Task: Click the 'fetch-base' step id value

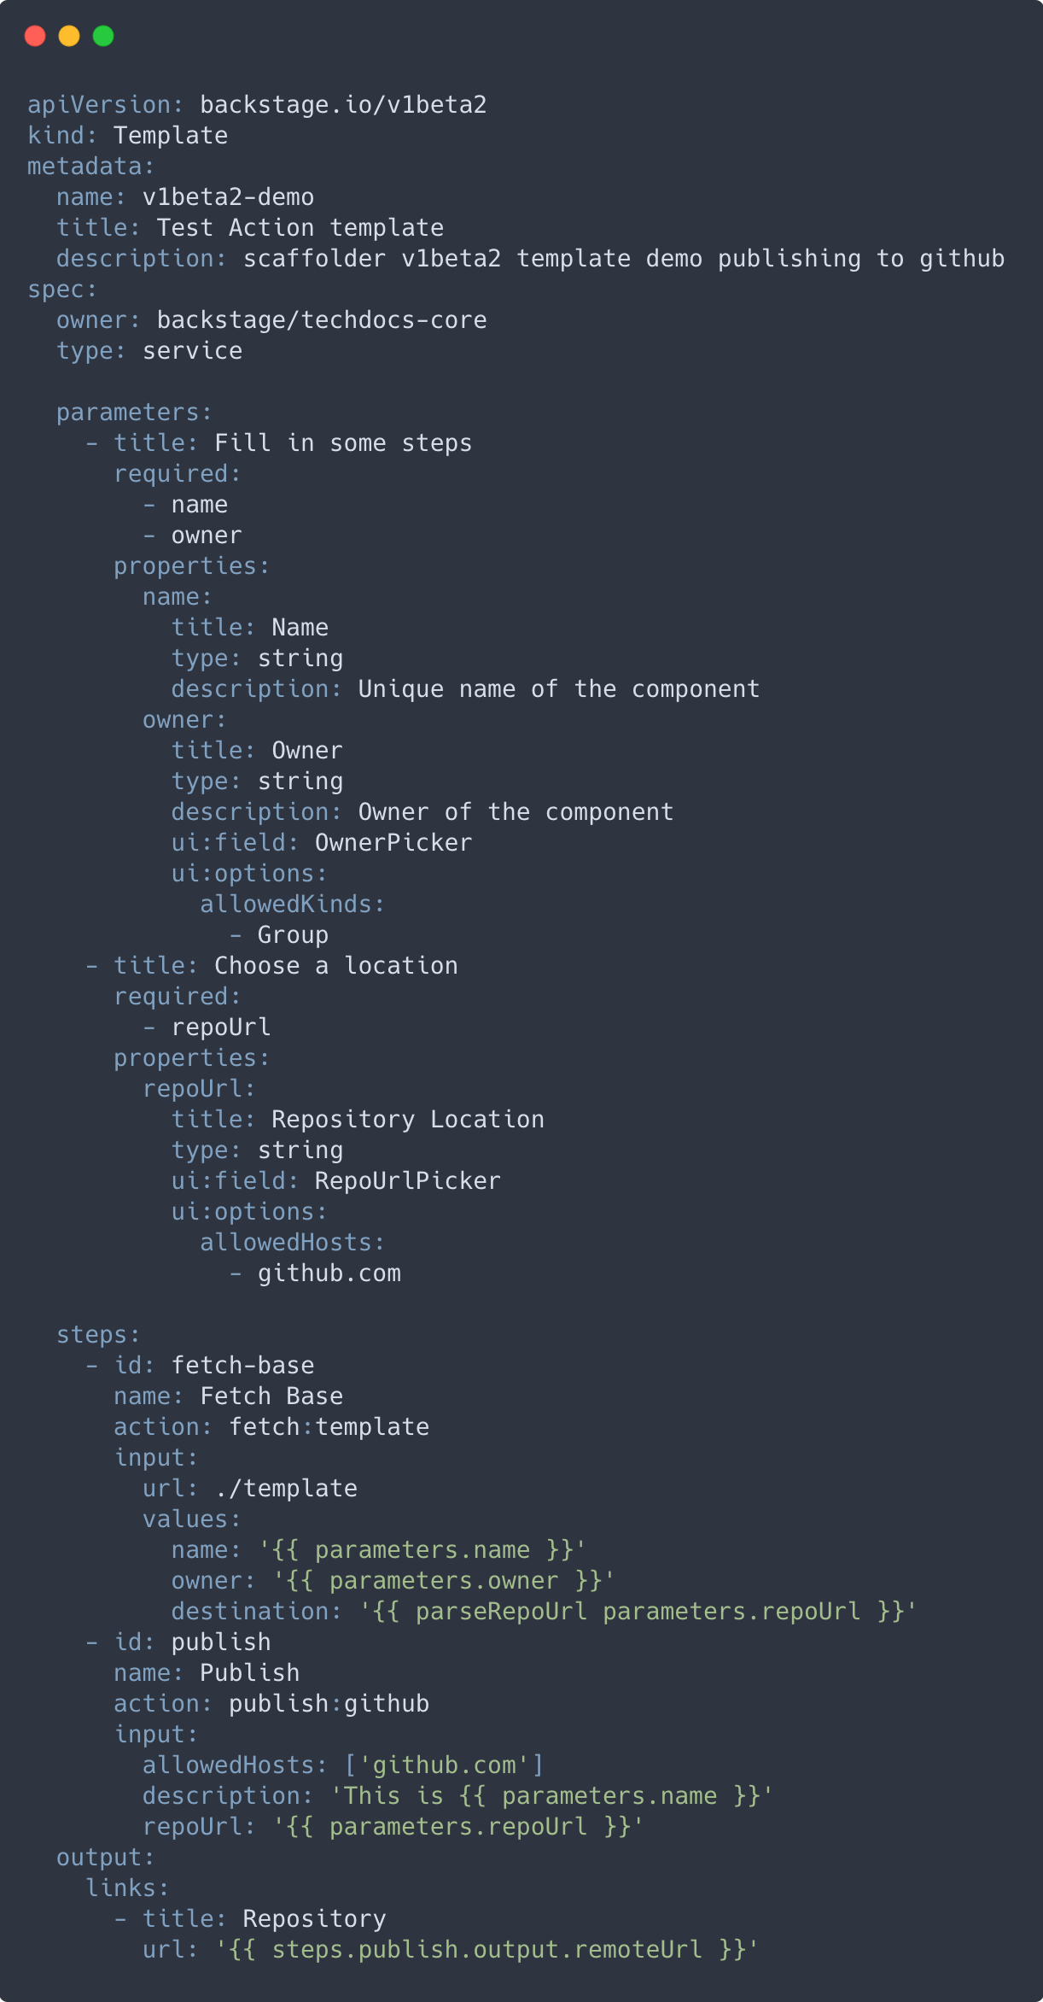Action: point(242,1366)
